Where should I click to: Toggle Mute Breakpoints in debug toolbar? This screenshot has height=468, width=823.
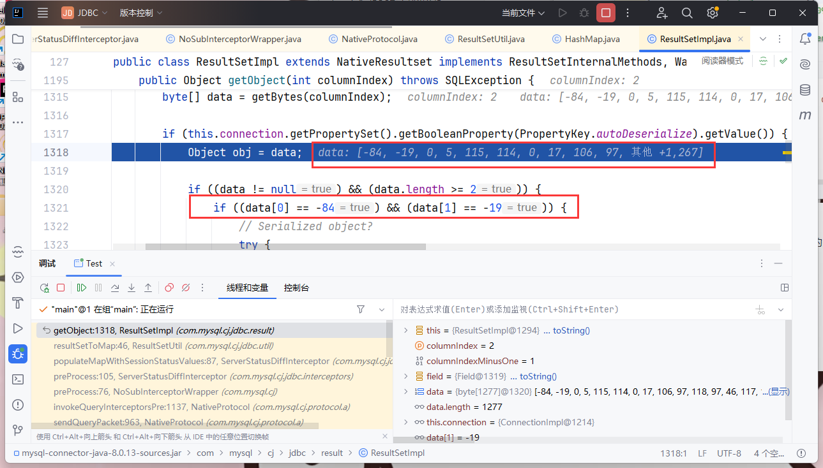pos(186,288)
